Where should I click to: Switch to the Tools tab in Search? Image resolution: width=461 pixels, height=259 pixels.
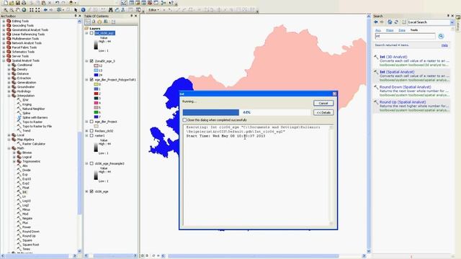414,30
